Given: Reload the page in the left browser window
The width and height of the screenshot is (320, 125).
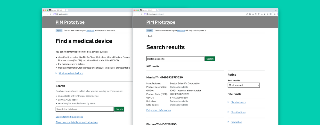Looking at the screenshot, I should coord(51,14).
